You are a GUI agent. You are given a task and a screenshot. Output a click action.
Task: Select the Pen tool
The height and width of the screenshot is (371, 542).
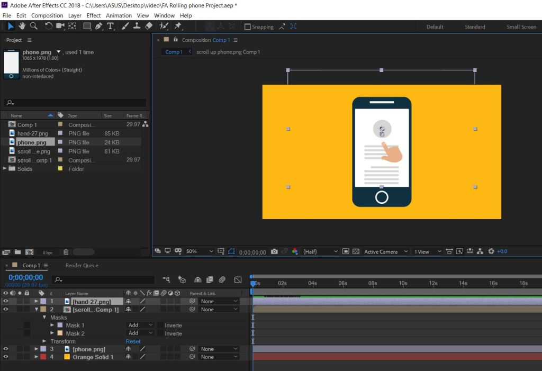99,26
